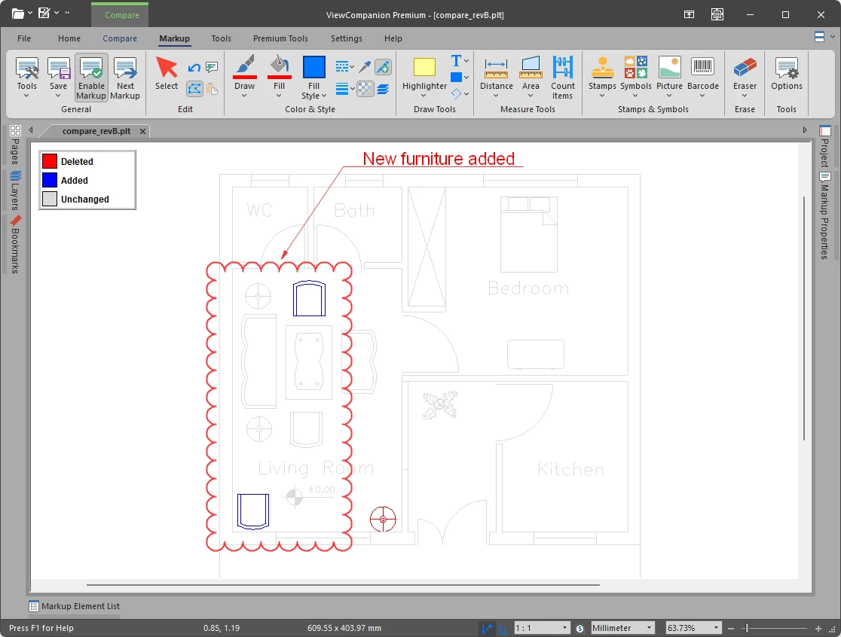
Task: Open the Fill Style dropdown arrow
Action: 324,96
